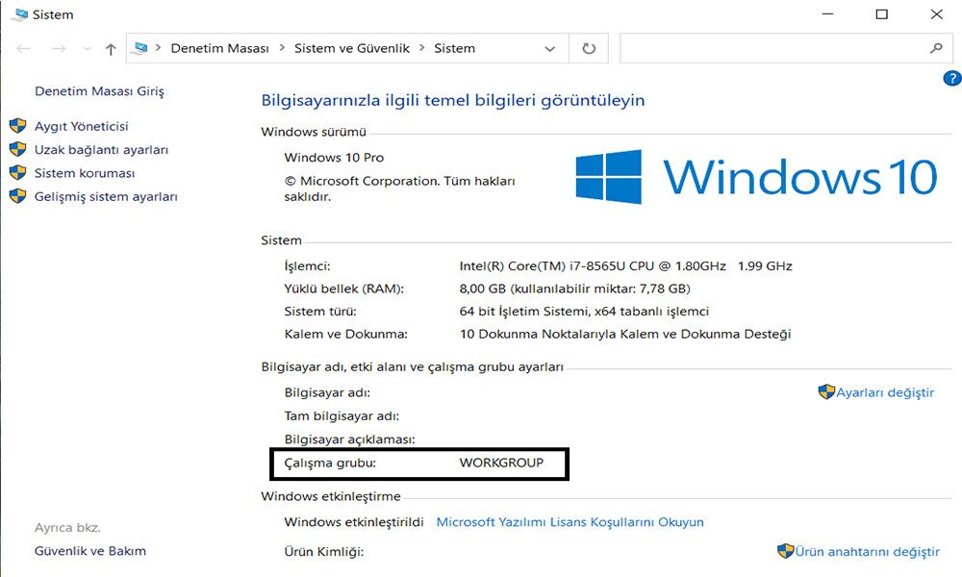The height and width of the screenshot is (577, 962).
Task: Open Güvenlik ve Bakım link
Action: (90, 551)
